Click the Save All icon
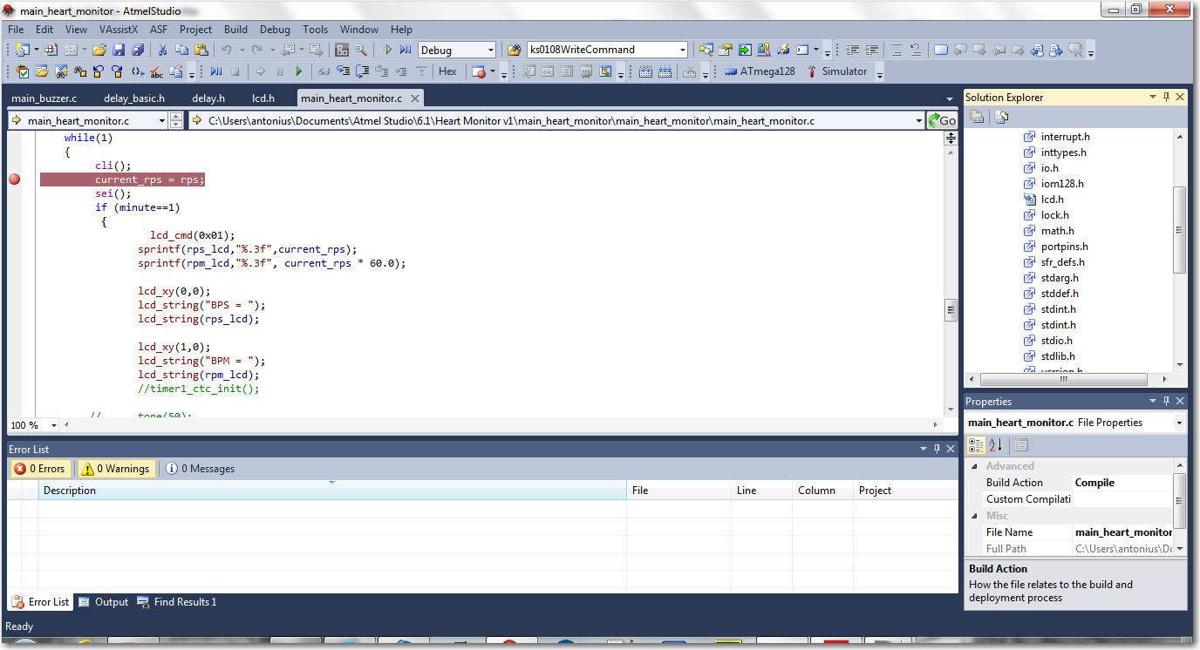 click(138, 50)
